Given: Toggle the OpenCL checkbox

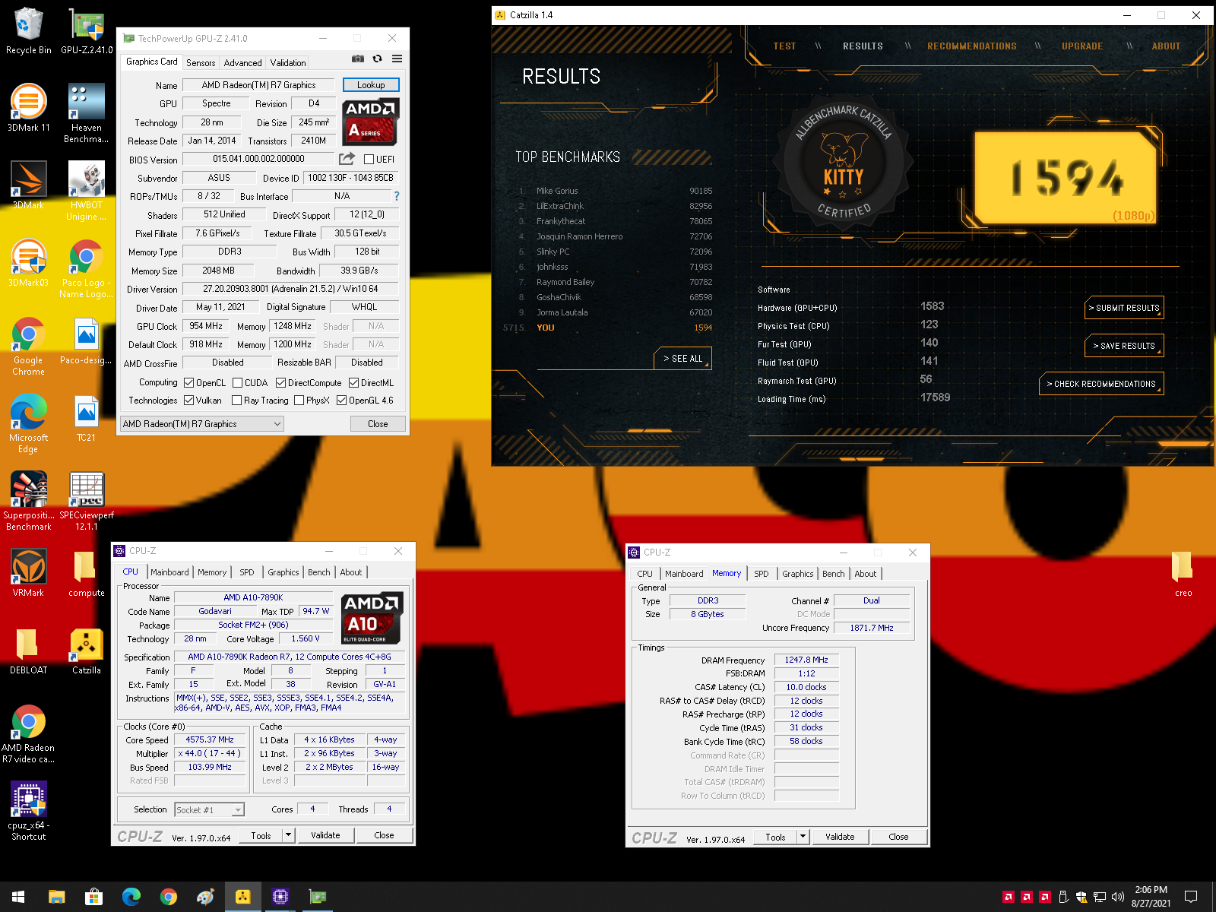Looking at the screenshot, I should [189, 383].
